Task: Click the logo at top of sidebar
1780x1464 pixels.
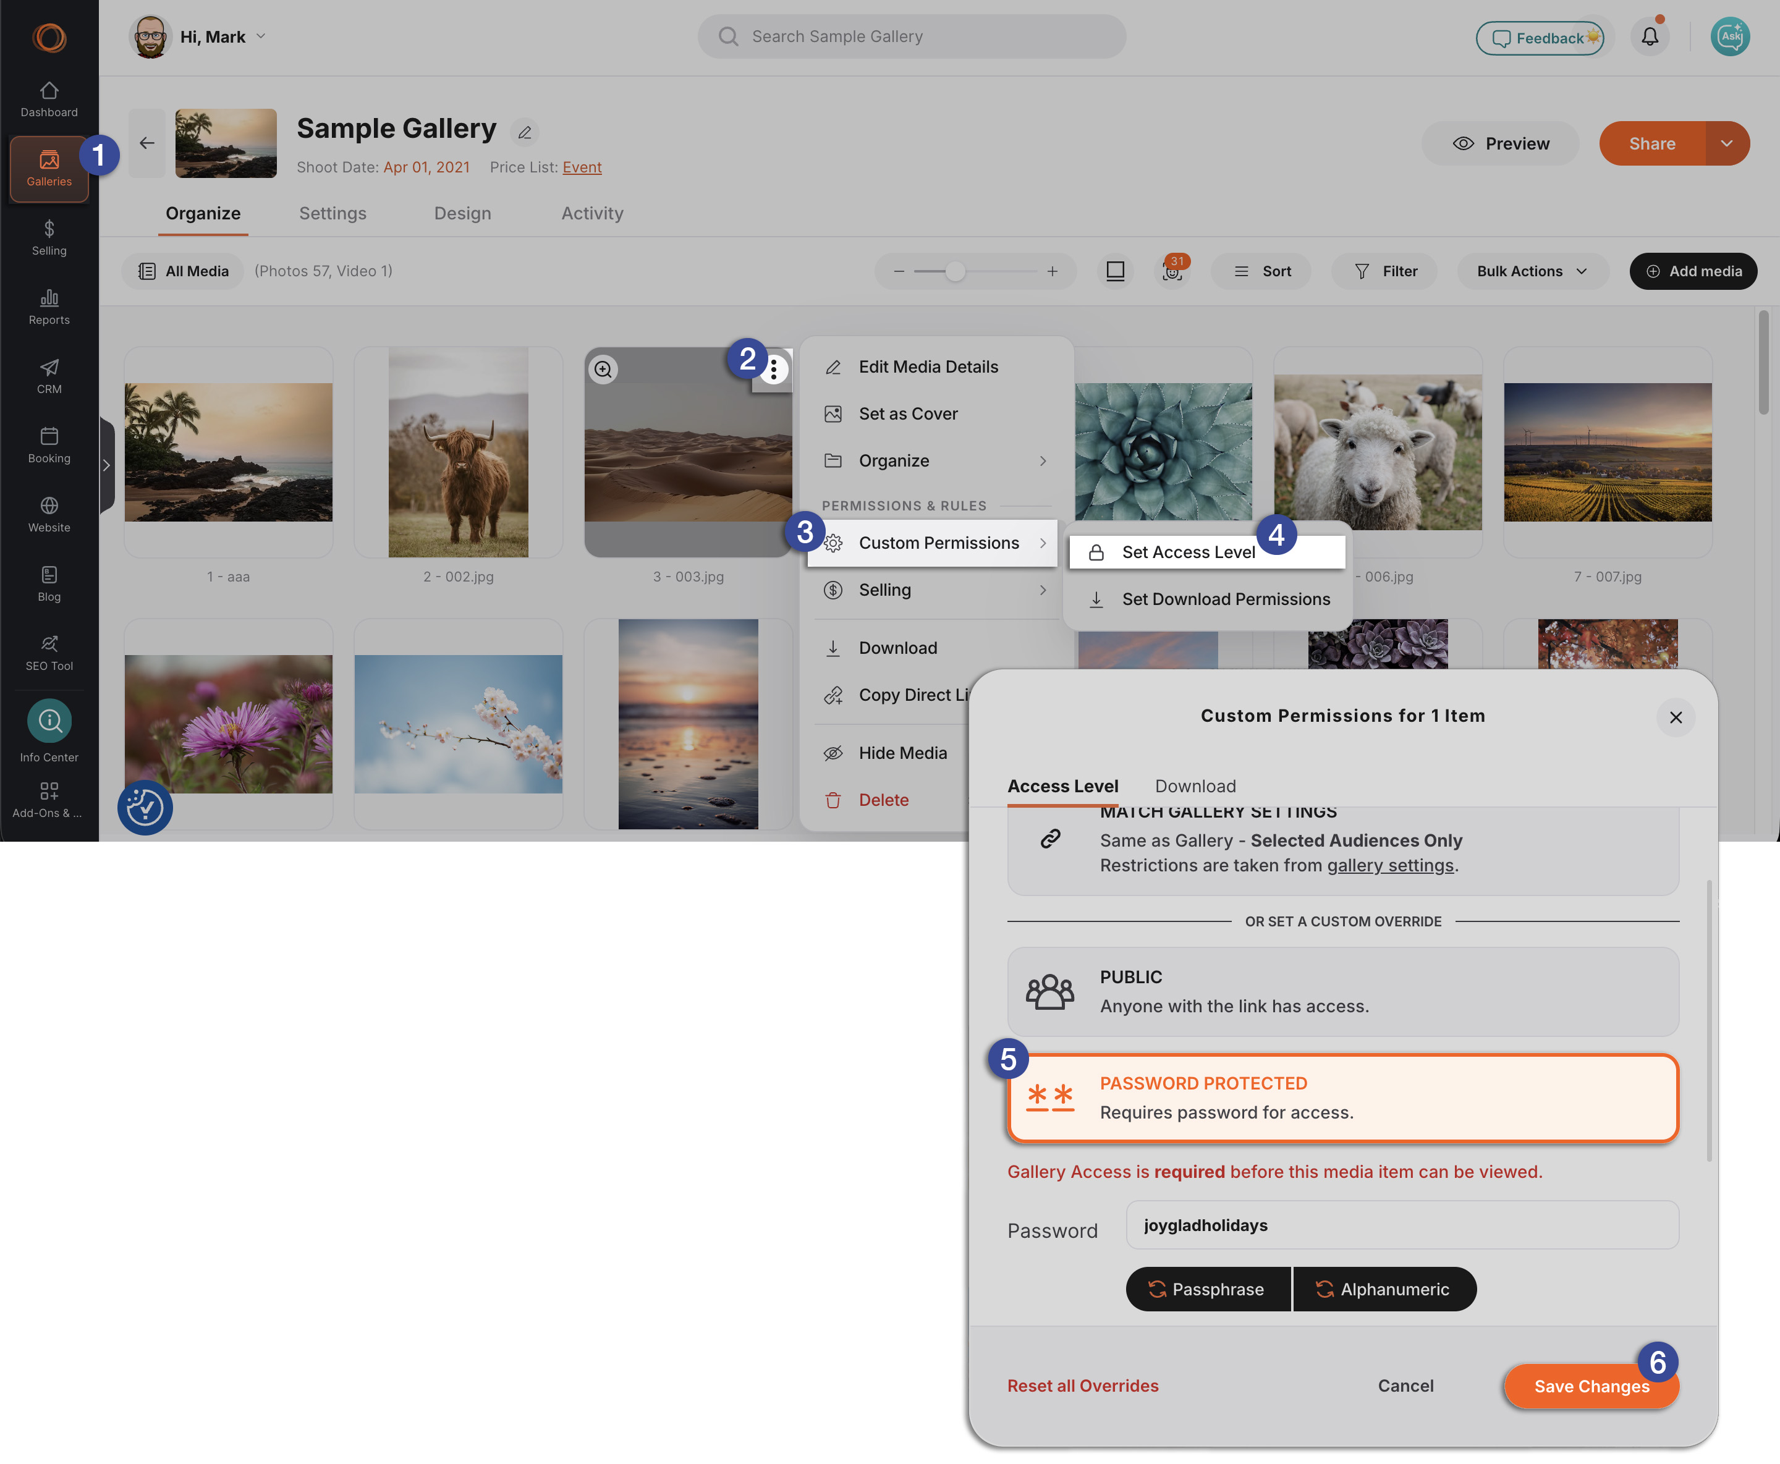Action: pyautogui.click(x=49, y=37)
